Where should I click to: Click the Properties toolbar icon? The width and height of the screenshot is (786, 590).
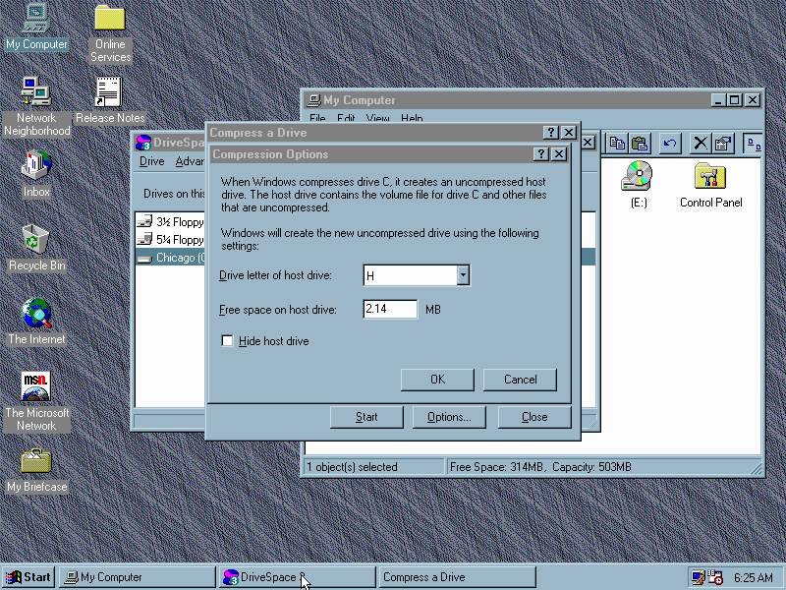(723, 144)
